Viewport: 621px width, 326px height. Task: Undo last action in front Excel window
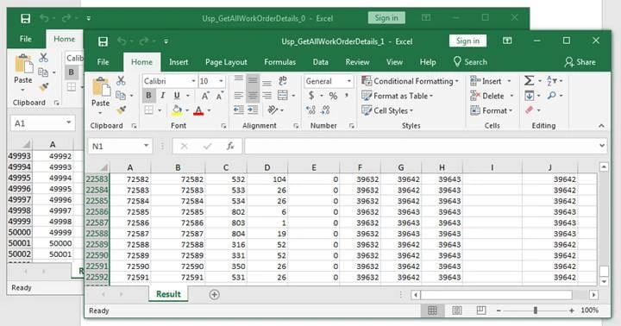(x=122, y=41)
